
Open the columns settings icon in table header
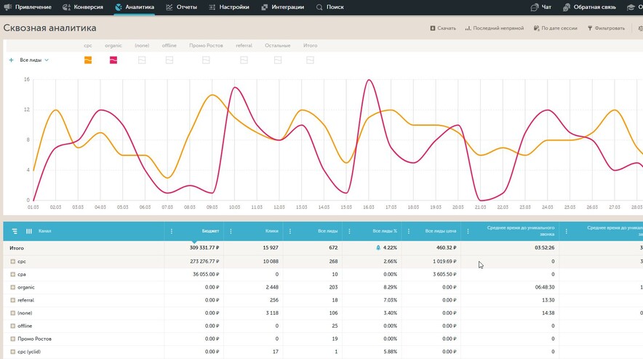[x=29, y=231]
